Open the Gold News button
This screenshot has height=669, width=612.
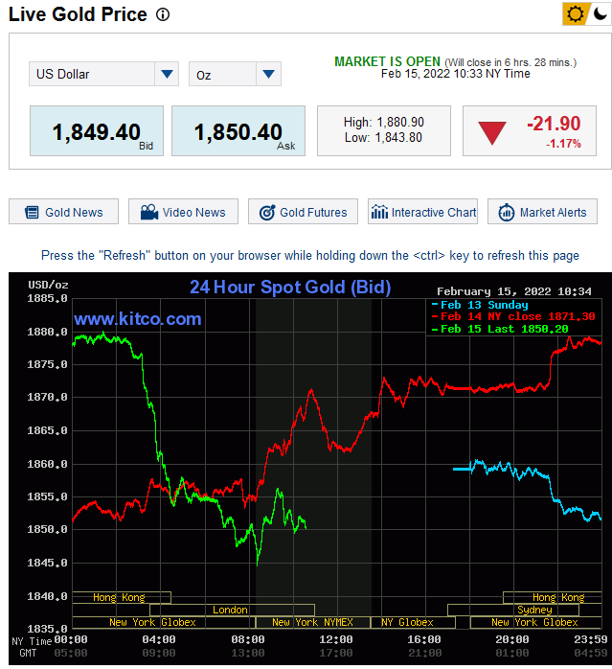(63, 212)
